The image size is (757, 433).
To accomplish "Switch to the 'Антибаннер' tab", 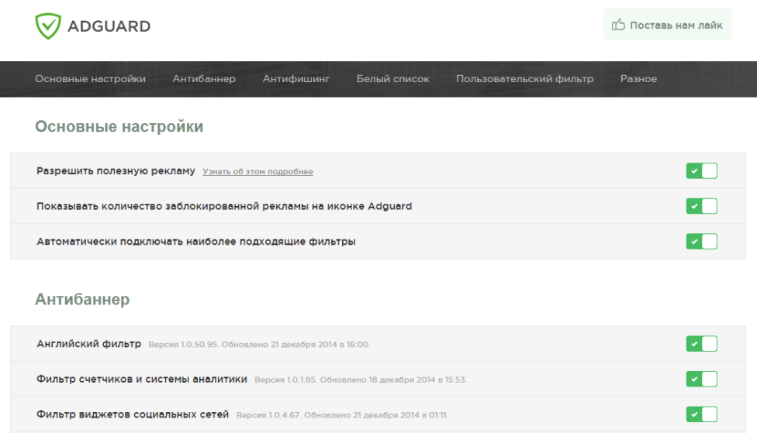I will (x=204, y=78).
